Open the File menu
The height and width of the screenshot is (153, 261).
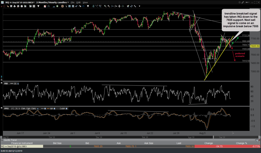72,2
